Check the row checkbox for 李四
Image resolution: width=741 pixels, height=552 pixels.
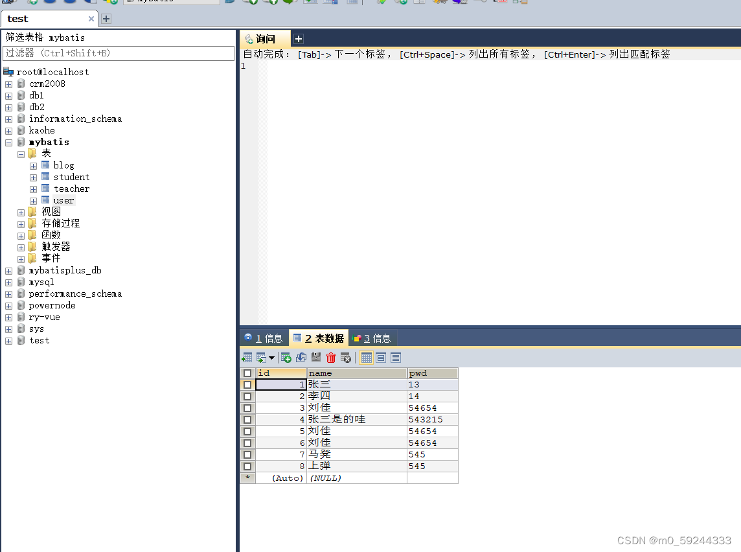coord(247,397)
